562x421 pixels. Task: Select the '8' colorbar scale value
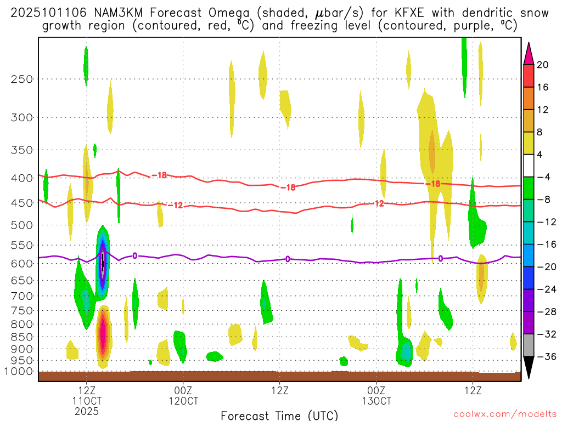(539, 132)
